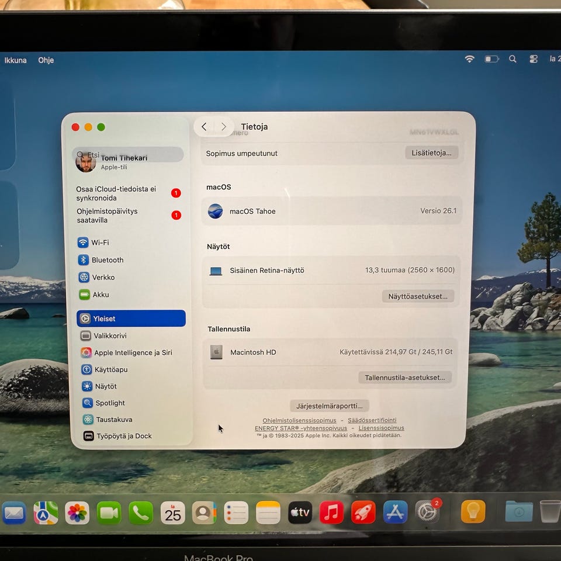Open FaceTime from the Dock
The width and height of the screenshot is (561, 561).
pos(109,513)
